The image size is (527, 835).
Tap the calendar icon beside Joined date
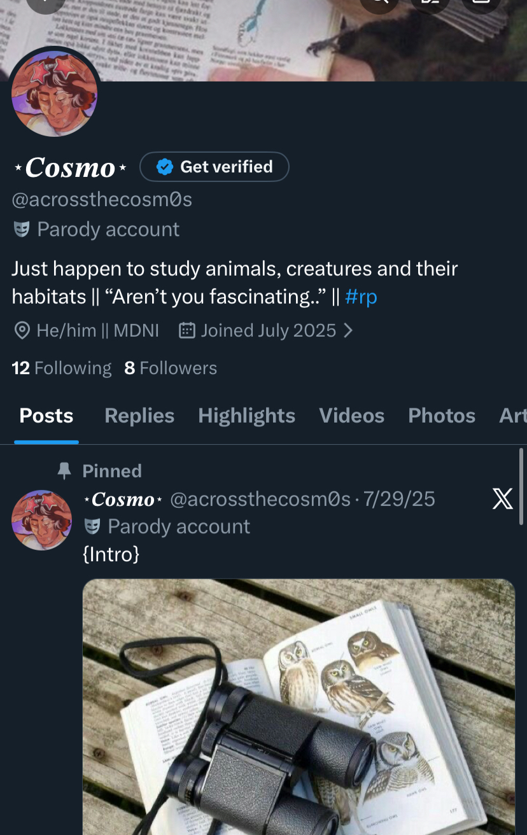click(186, 330)
